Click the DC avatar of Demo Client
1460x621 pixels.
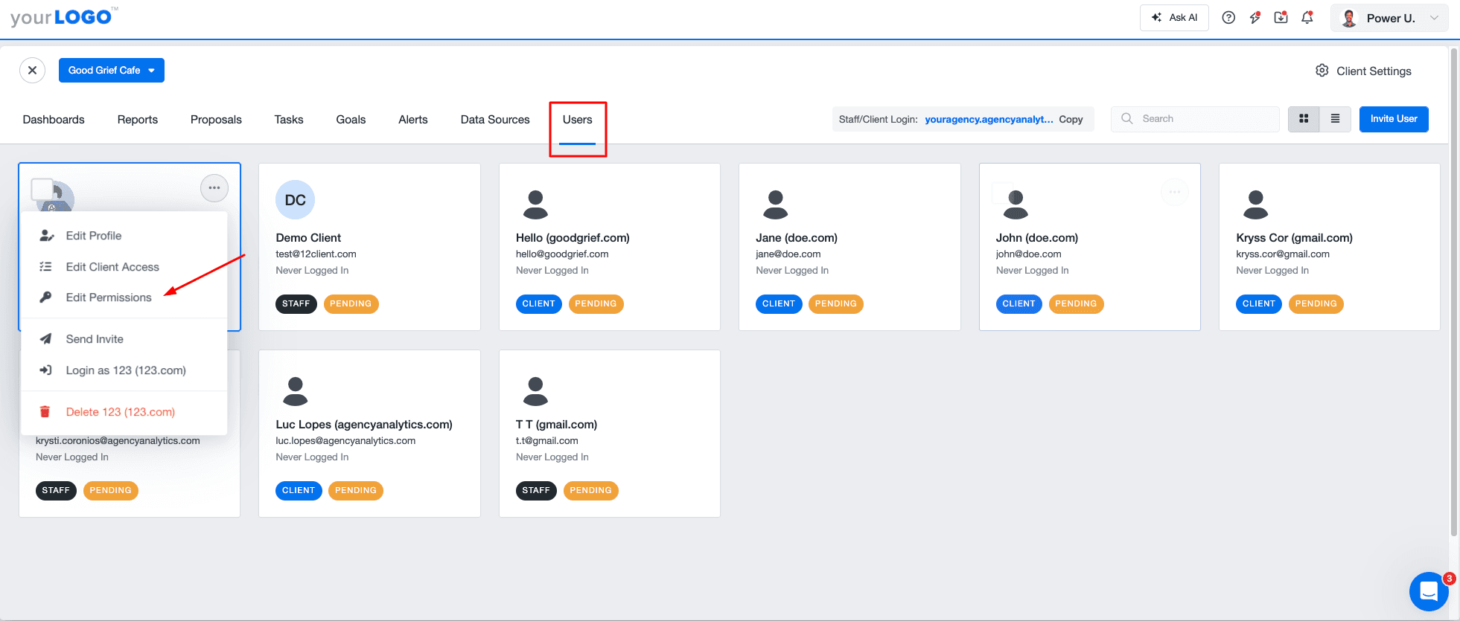click(296, 200)
